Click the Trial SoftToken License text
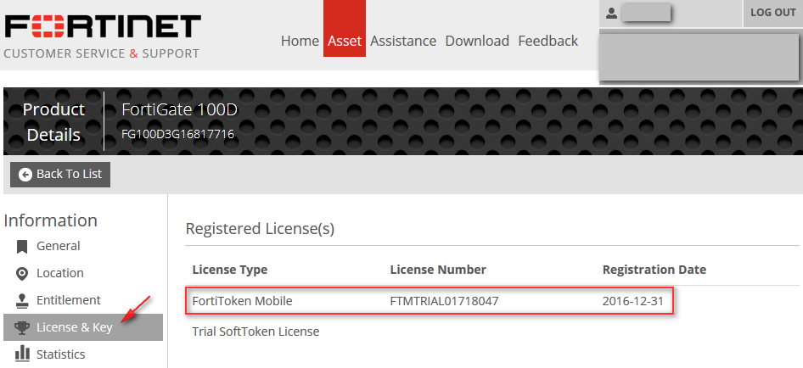 (x=255, y=332)
